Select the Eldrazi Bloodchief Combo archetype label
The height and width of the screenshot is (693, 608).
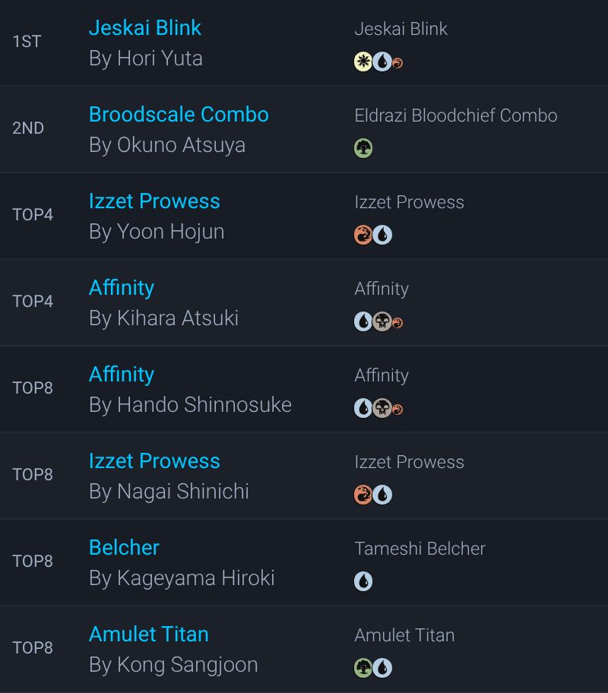(456, 115)
